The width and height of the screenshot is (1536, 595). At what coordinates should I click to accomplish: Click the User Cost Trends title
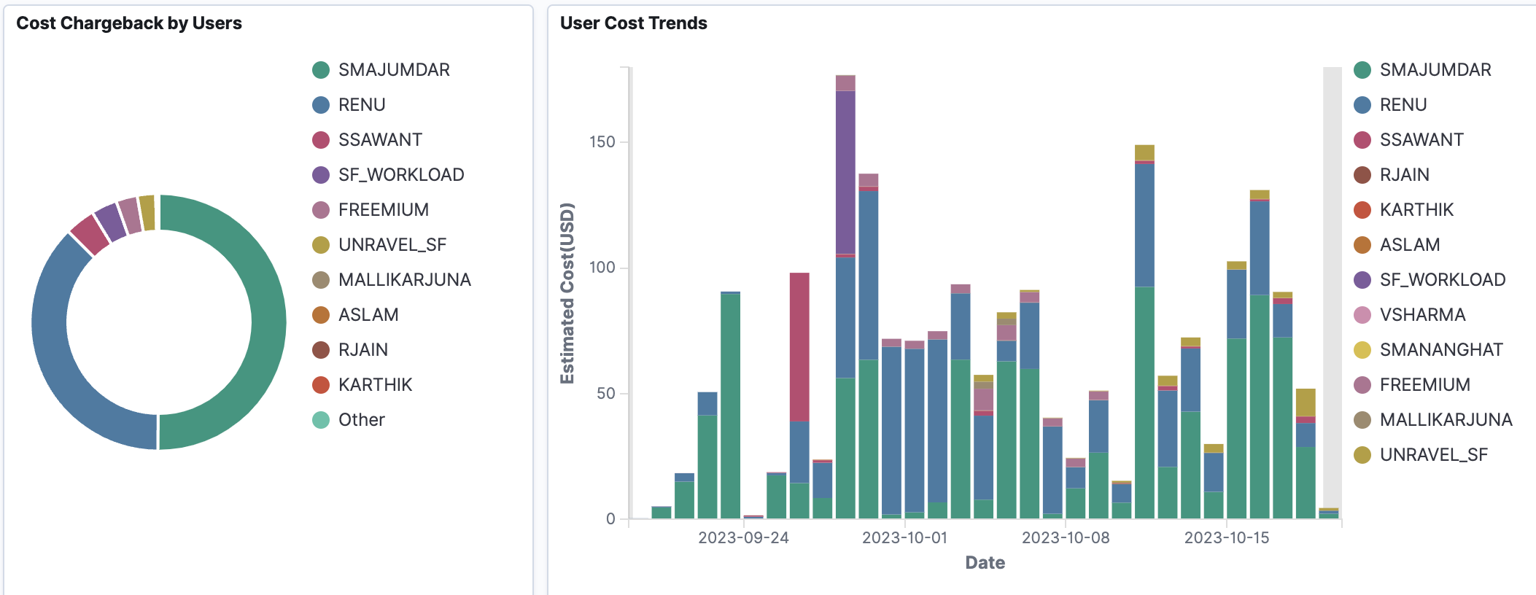pyautogui.click(x=634, y=23)
